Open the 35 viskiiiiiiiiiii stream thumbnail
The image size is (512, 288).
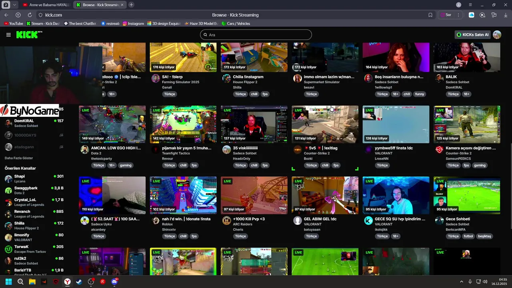[x=254, y=124]
